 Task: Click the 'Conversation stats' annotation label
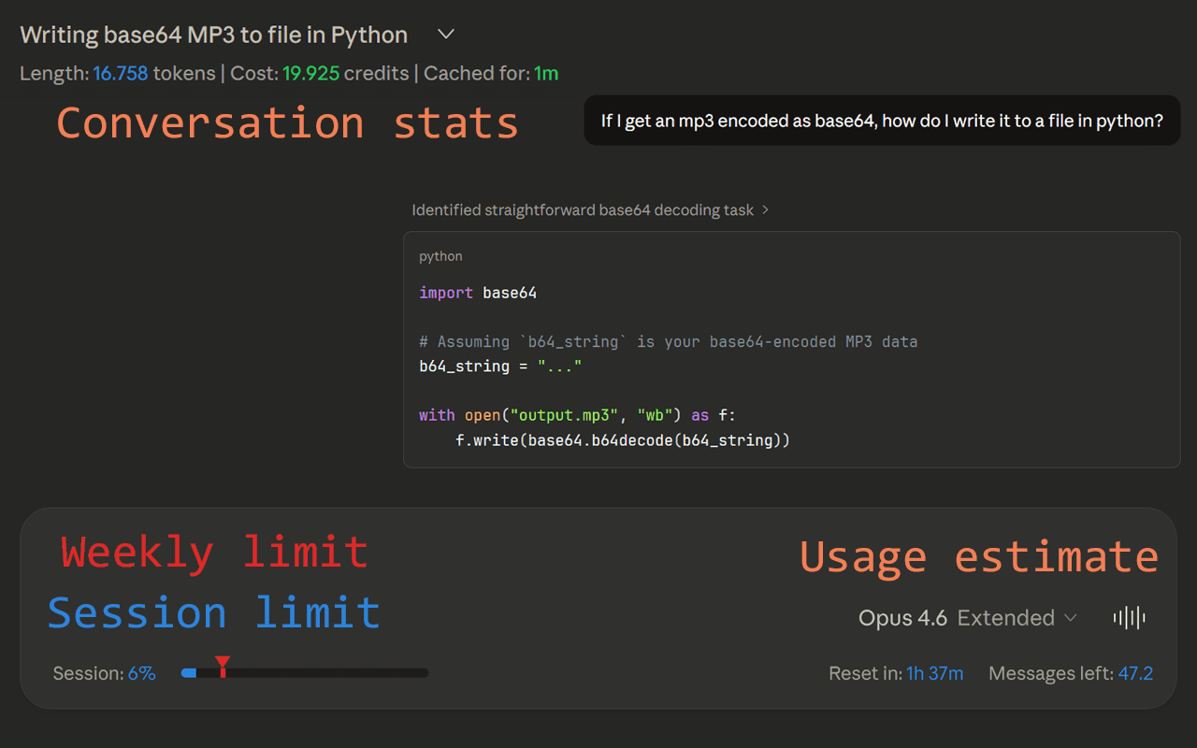coord(287,122)
